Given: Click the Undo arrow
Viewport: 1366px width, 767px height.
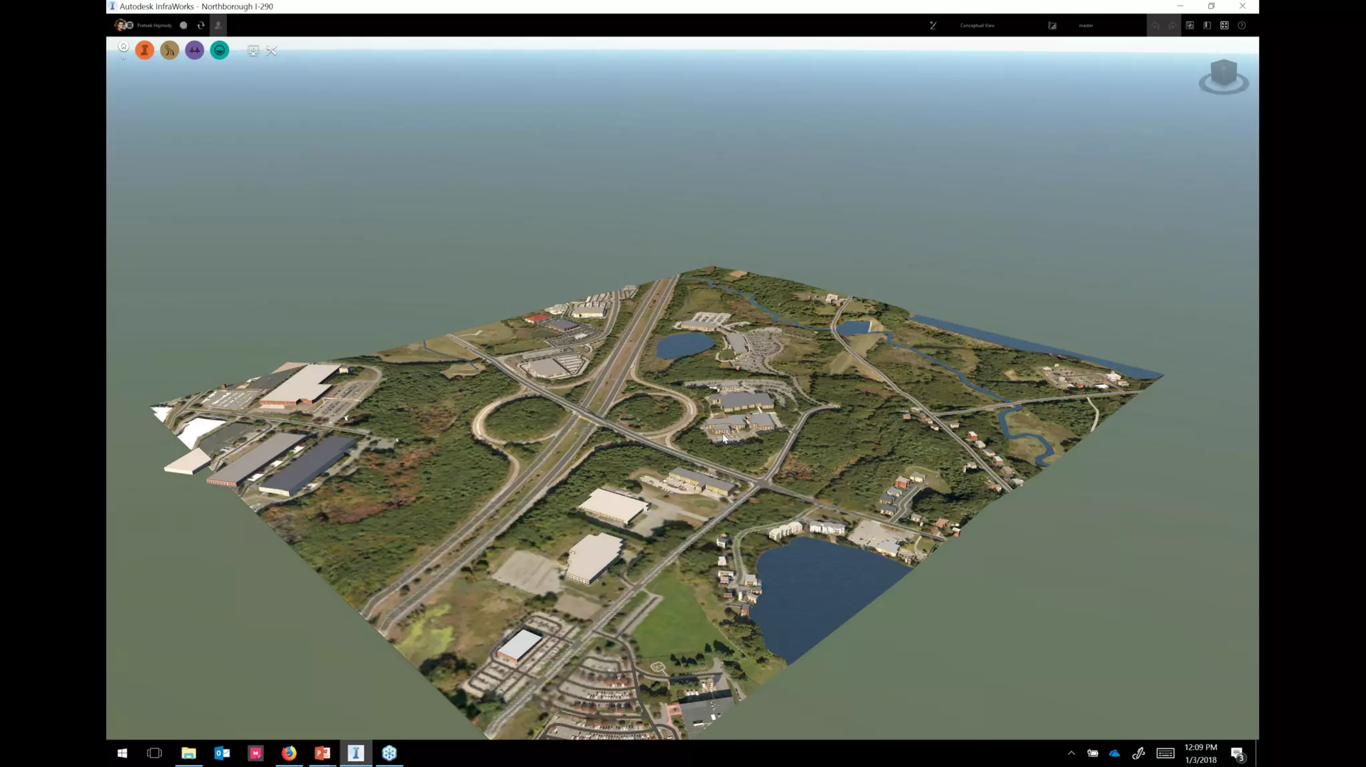Looking at the screenshot, I should (x=1155, y=25).
